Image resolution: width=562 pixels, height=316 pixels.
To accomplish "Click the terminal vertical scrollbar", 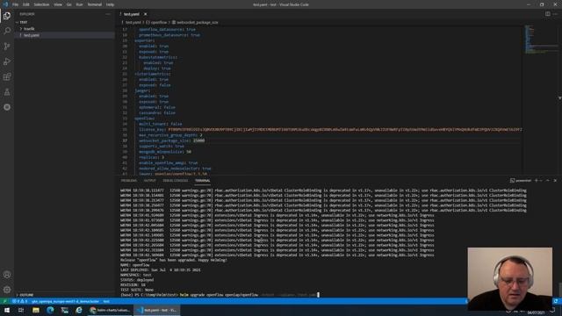I will (x=560, y=291).
